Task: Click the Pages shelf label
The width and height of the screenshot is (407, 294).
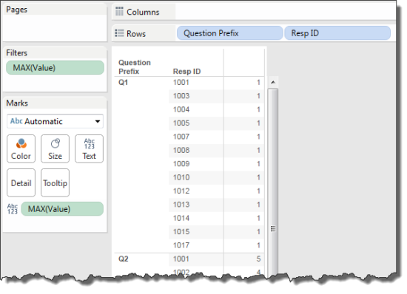Action: tap(16, 10)
